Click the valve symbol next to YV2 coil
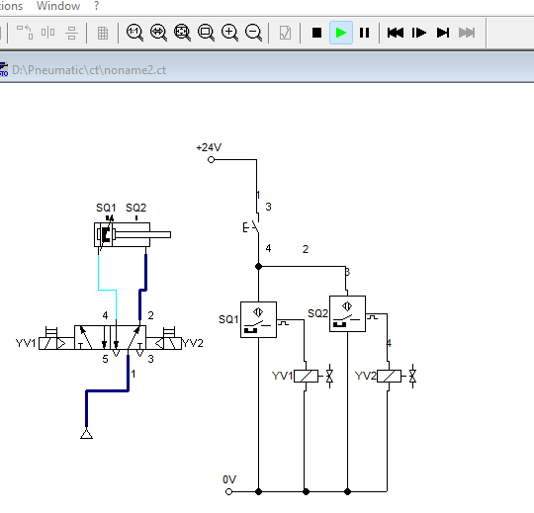This screenshot has width=534, height=513. point(412,377)
